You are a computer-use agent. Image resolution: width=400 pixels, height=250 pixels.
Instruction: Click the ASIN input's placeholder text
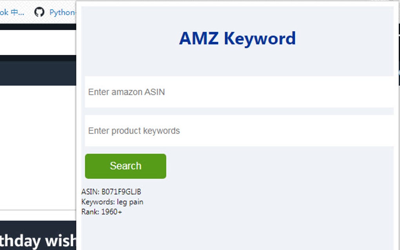(x=126, y=92)
